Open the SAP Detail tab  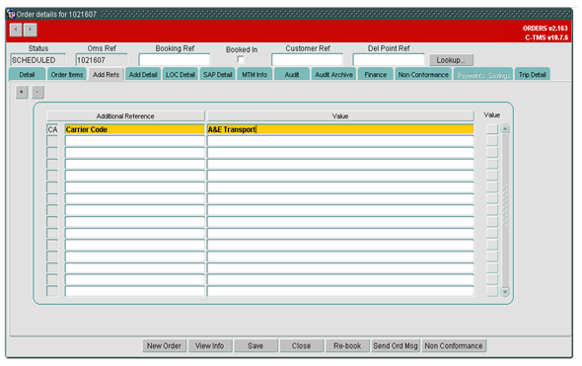[x=217, y=75]
